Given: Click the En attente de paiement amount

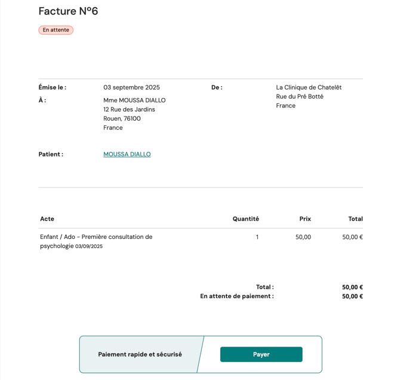Looking at the screenshot, I should (352, 296).
